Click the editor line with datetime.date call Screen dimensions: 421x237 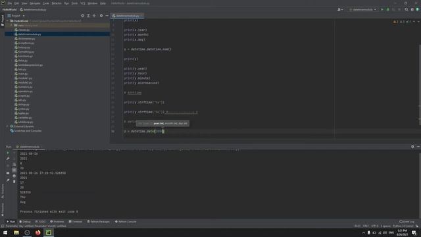pos(144,131)
